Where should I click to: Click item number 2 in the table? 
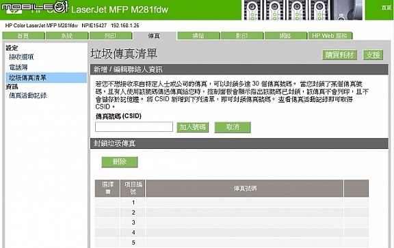pyautogui.click(x=133, y=212)
